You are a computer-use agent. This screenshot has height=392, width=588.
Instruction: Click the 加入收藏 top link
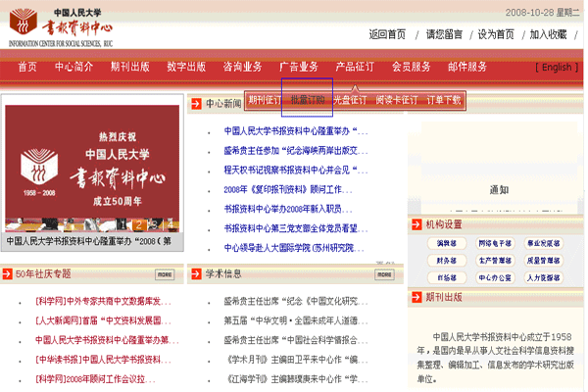point(548,34)
